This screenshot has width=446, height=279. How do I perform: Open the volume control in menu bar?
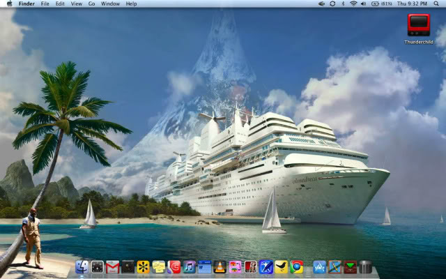(363, 3)
